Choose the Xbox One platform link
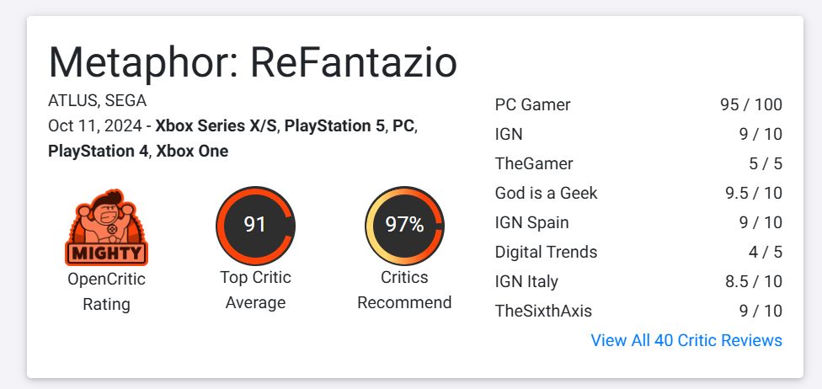This screenshot has height=389, width=822. pos(192,152)
